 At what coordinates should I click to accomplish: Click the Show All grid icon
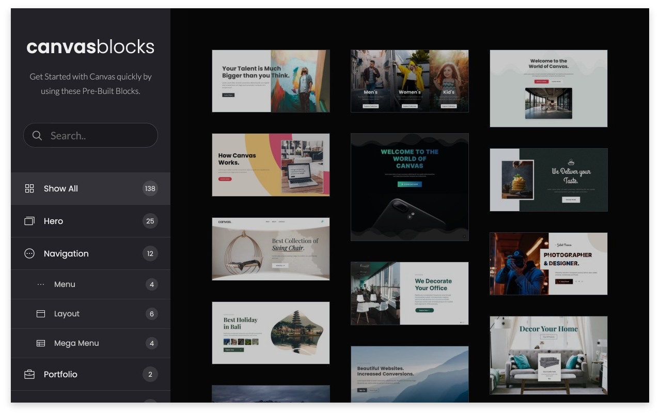click(x=29, y=188)
